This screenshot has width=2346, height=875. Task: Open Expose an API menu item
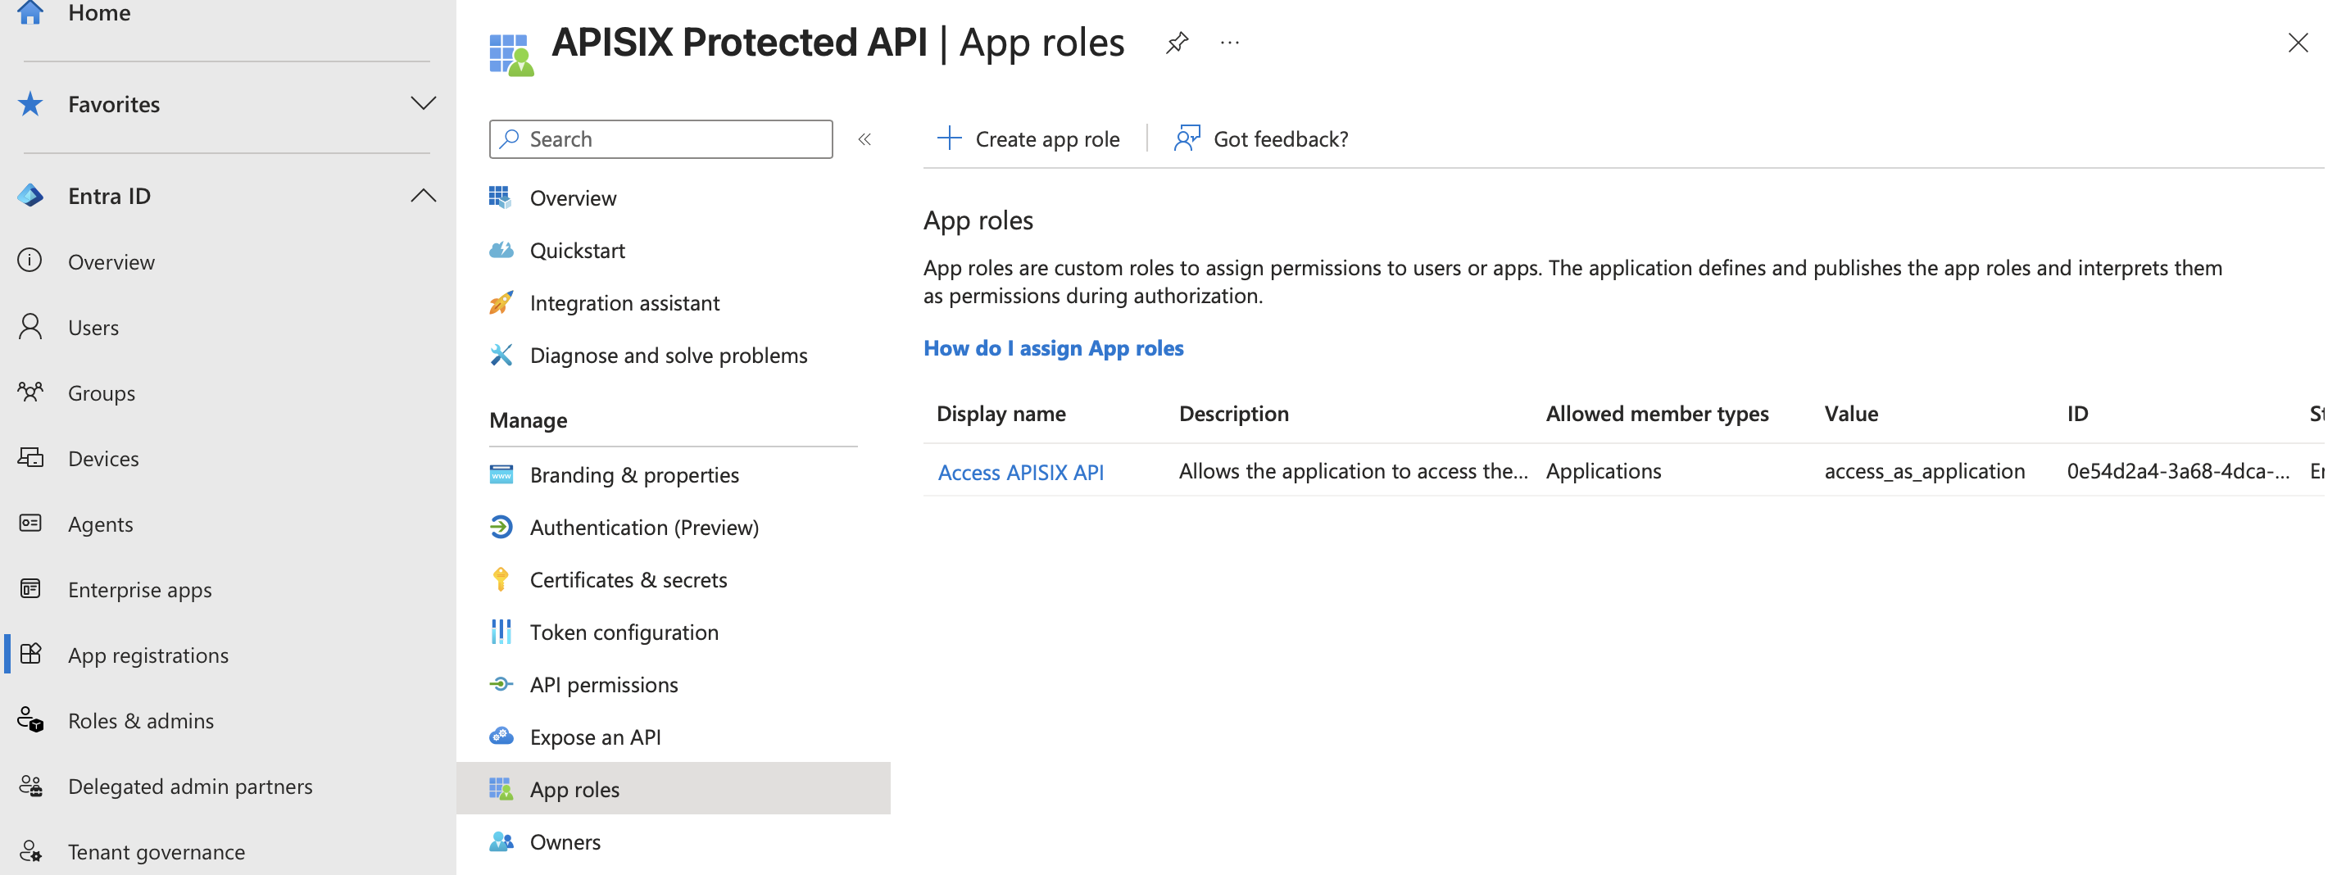click(x=595, y=737)
